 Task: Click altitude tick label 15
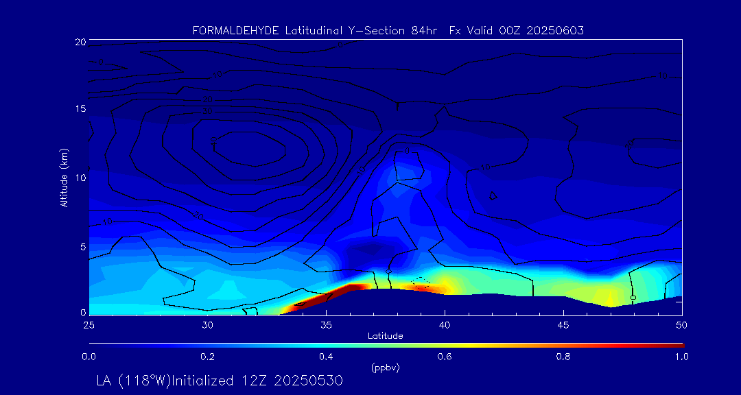pyautogui.click(x=80, y=108)
